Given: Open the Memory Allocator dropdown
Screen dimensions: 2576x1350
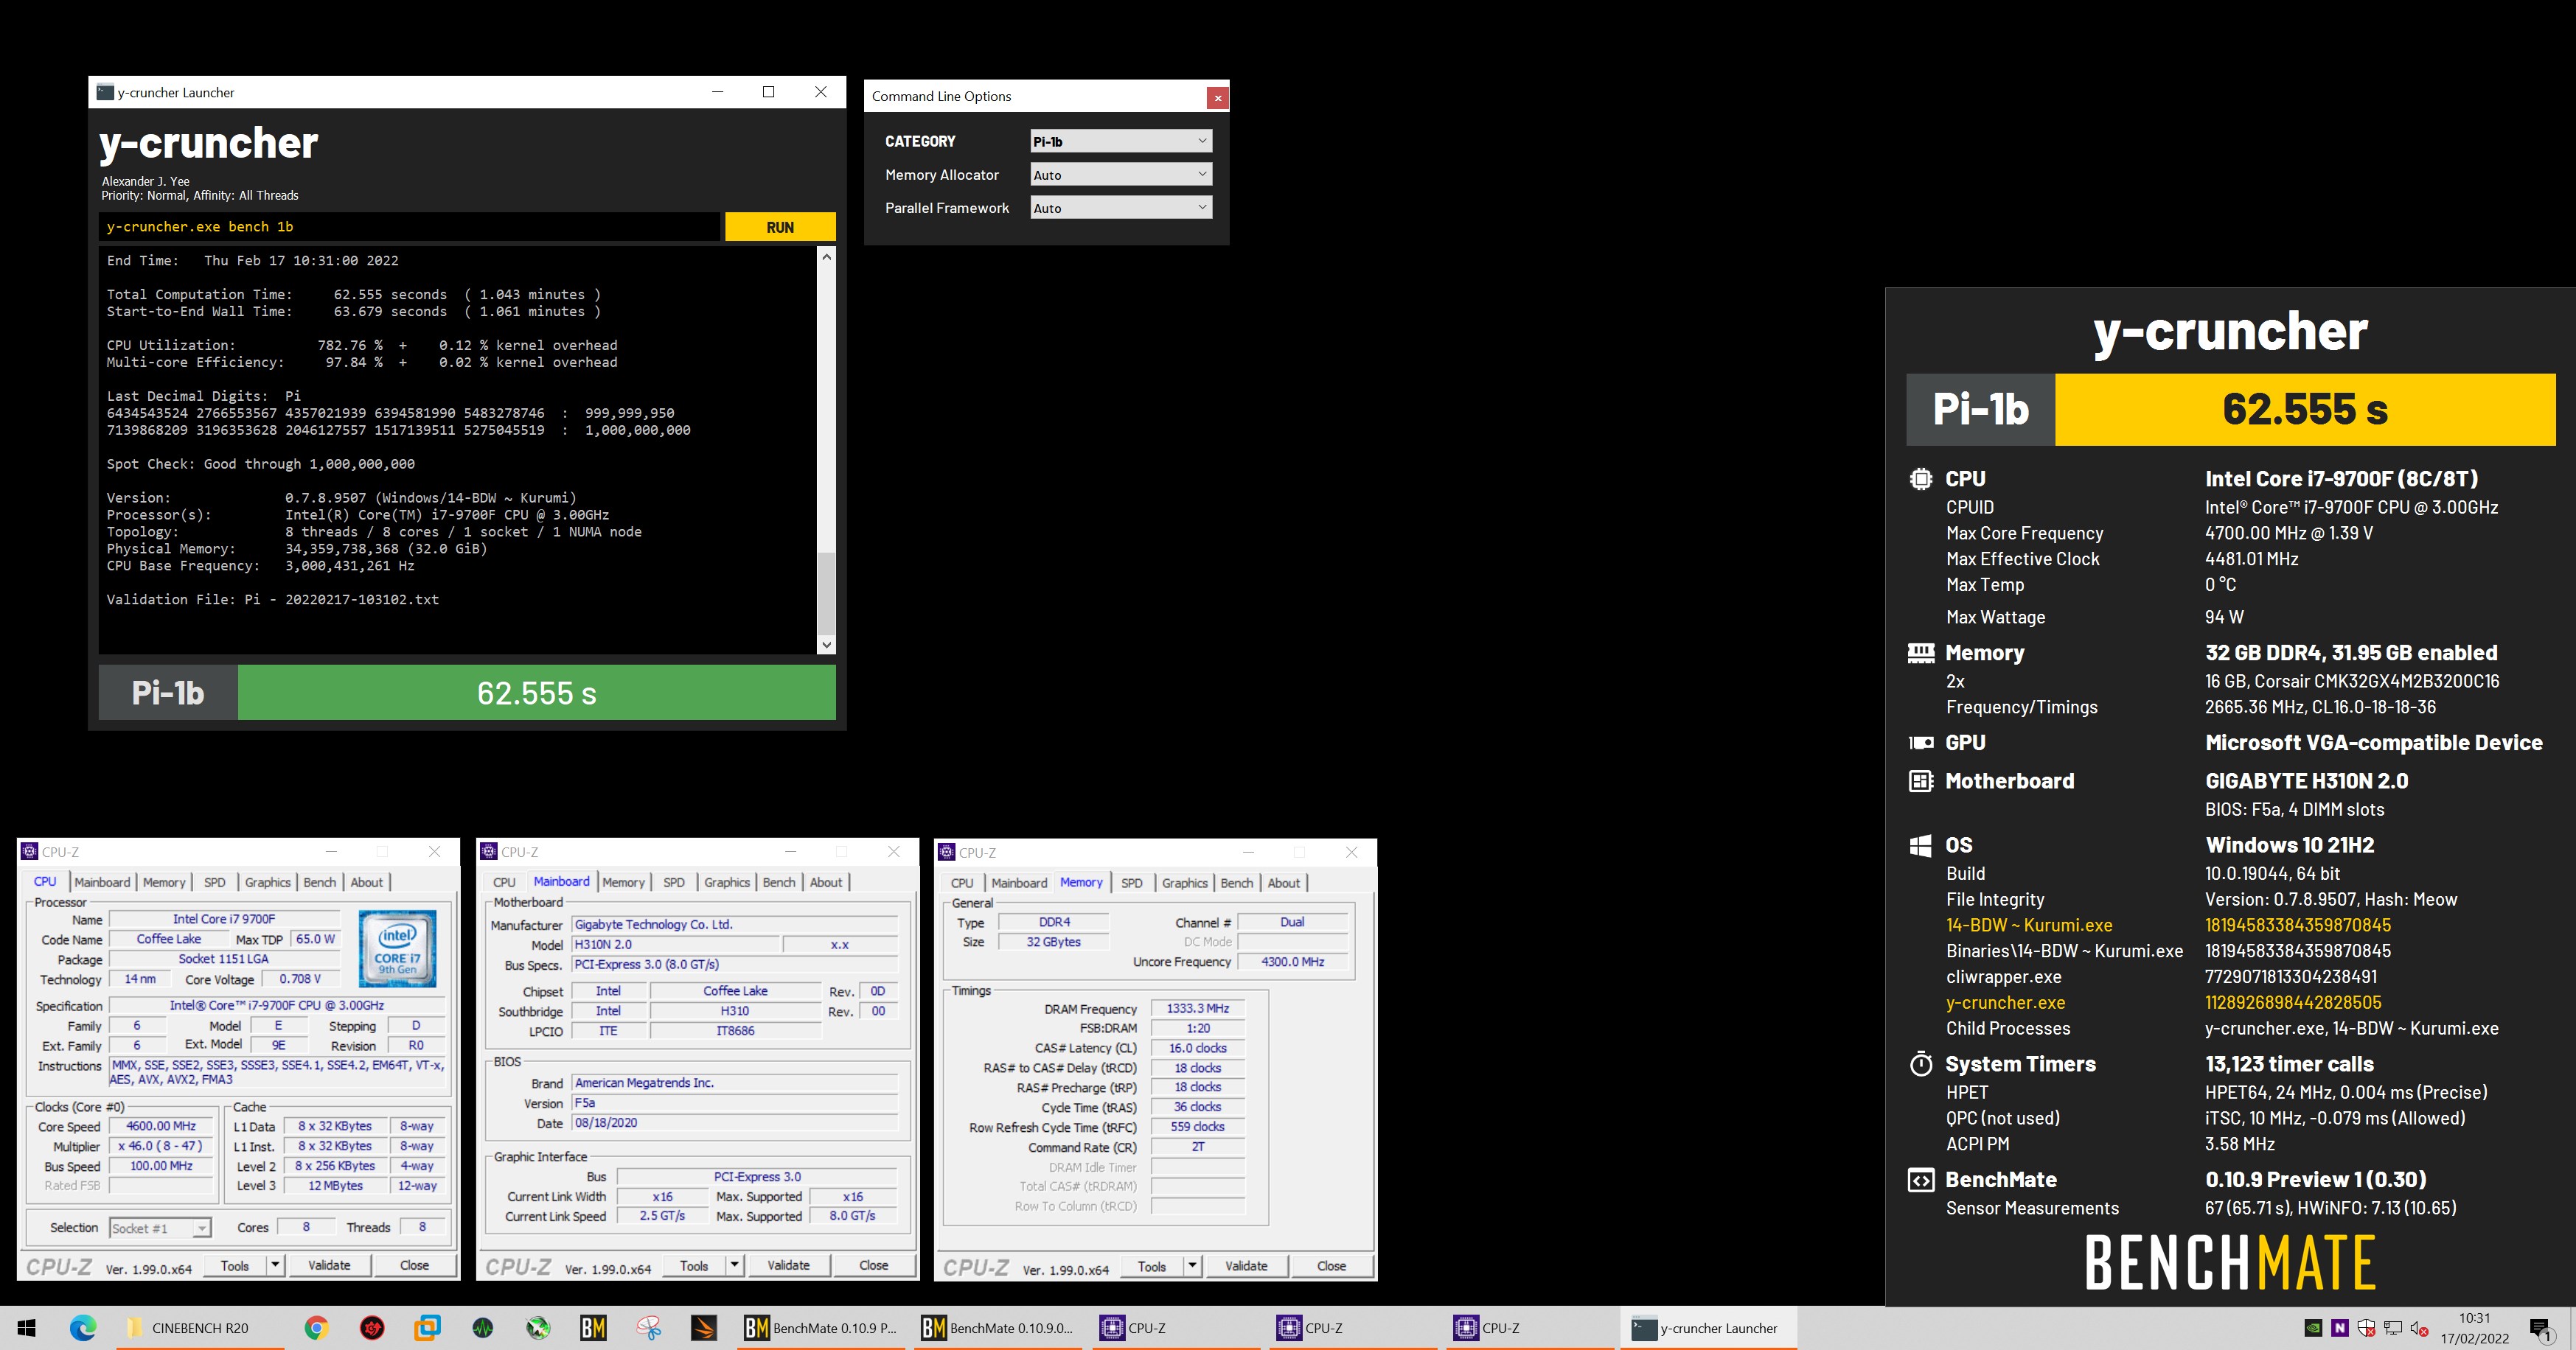Looking at the screenshot, I should pos(1120,174).
